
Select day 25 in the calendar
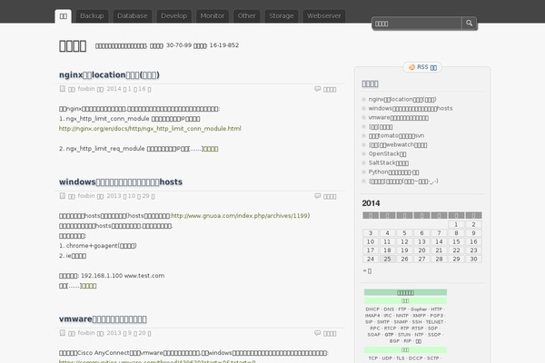387,259
